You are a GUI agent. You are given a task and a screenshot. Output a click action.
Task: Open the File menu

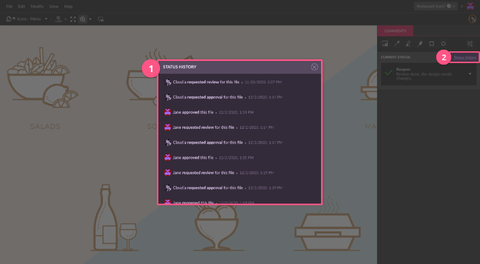click(x=9, y=6)
